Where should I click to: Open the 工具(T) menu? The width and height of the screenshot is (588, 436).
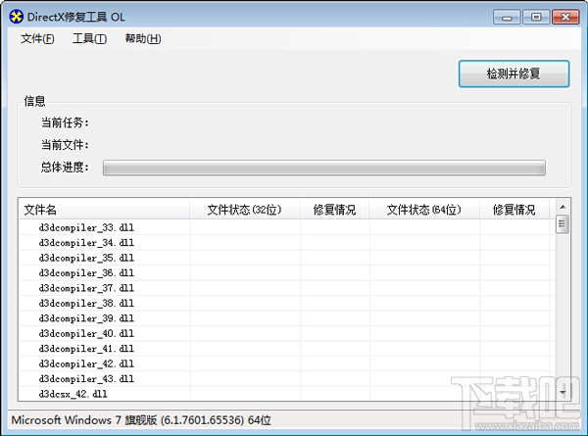point(89,38)
